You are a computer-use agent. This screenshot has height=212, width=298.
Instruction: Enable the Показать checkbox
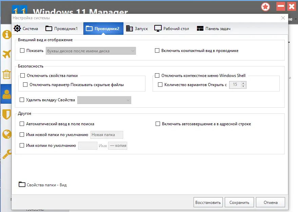pos(22,51)
